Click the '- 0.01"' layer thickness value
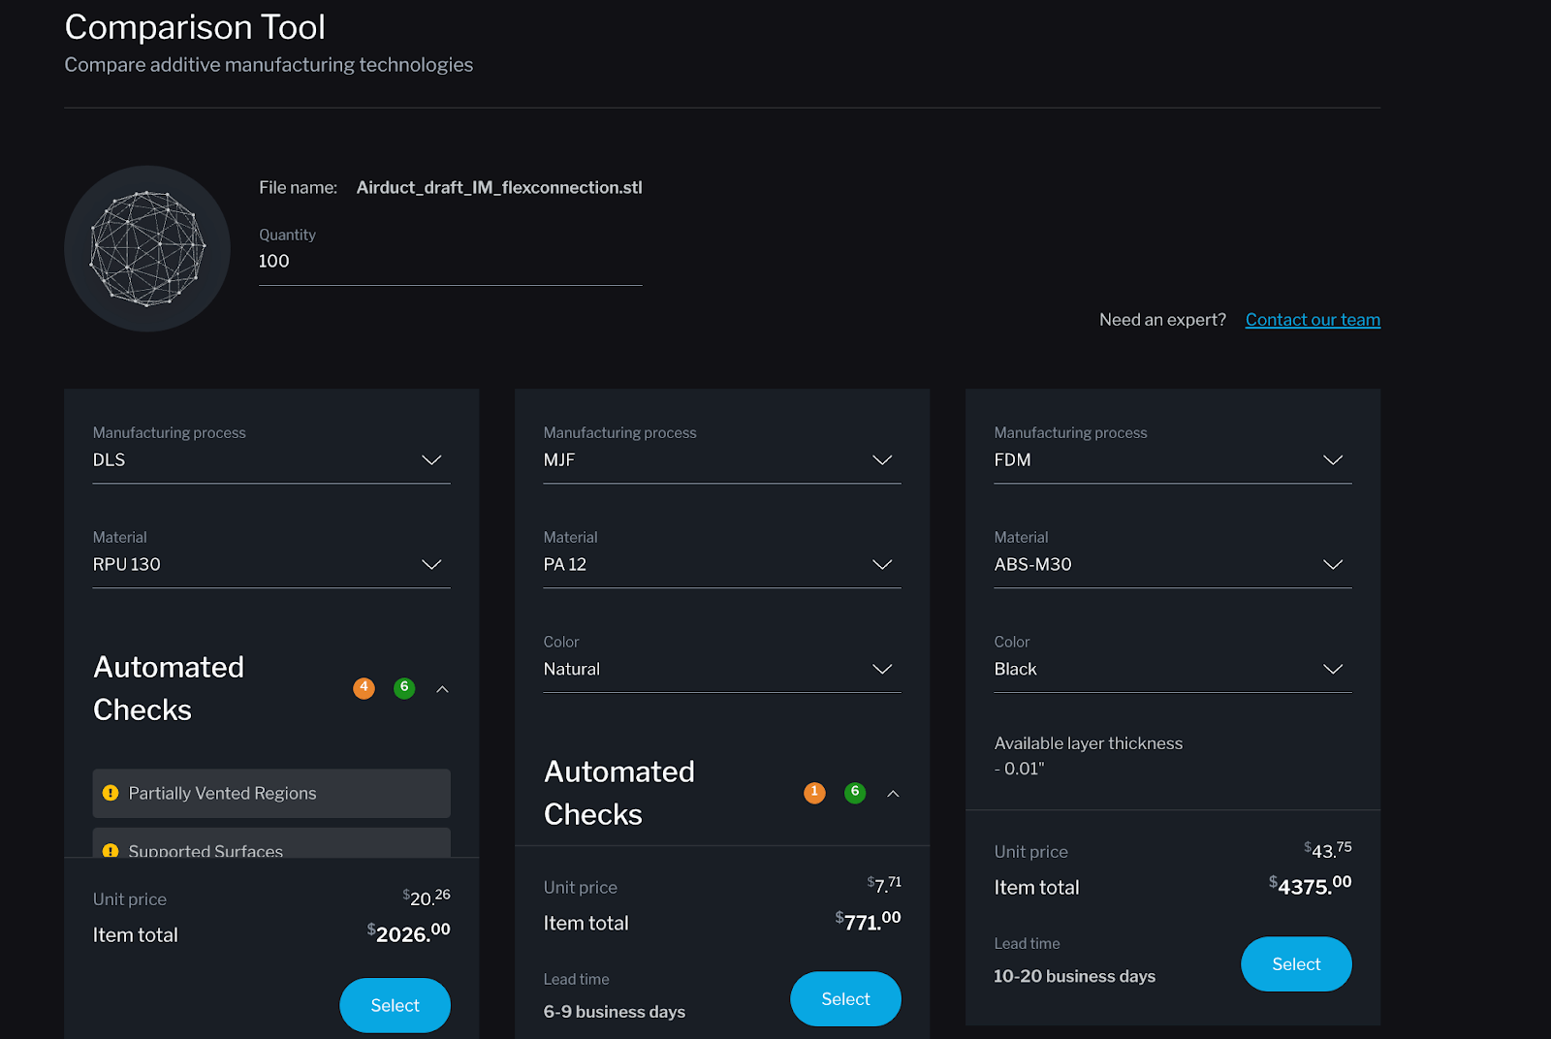 [x=1020, y=769]
